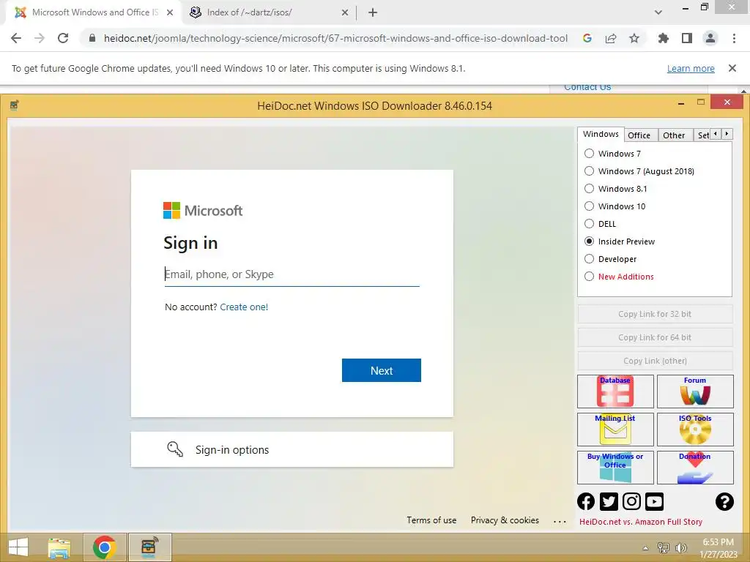Expand the three-dot more options footer
Viewport: 750px width, 562px height.
coord(559,521)
